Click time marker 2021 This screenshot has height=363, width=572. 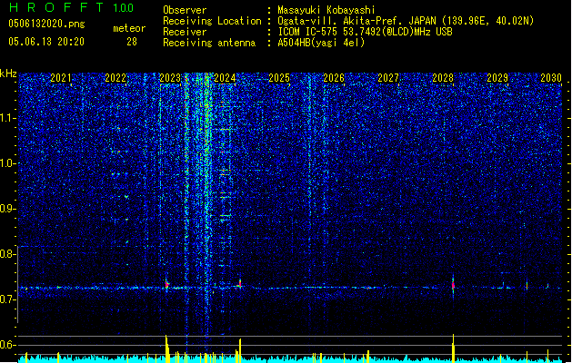61,78
